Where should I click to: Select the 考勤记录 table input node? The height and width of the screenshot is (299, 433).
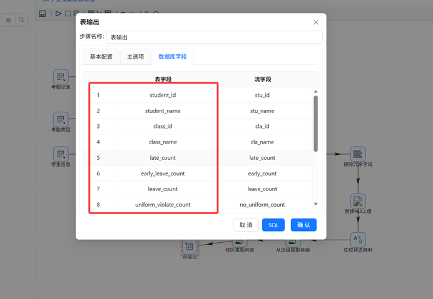(x=61, y=77)
